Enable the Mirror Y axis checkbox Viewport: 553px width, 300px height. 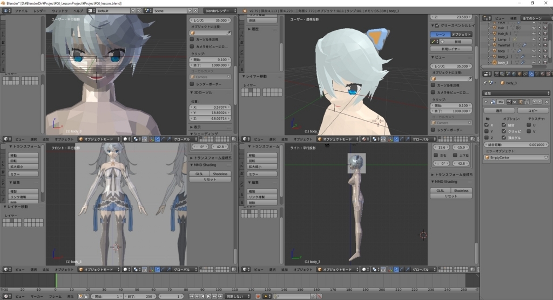(487, 131)
